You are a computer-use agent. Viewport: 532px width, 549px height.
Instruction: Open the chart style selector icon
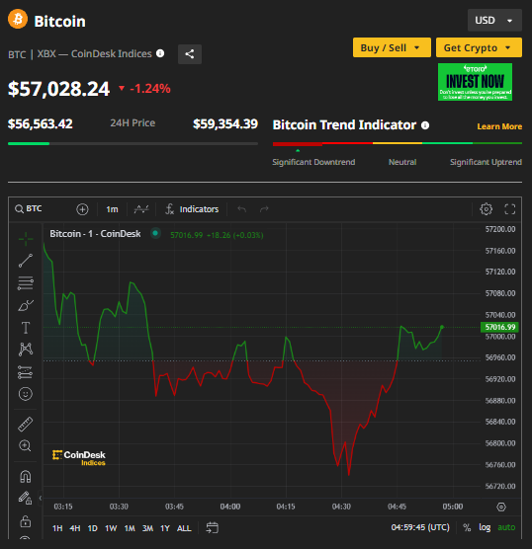pyautogui.click(x=141, y=209)
